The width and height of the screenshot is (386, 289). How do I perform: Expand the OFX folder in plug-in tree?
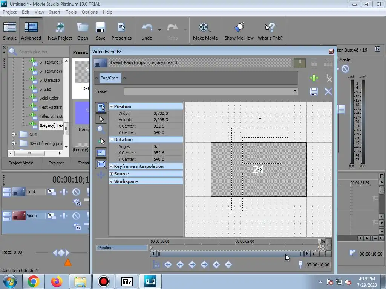[x=13, y=134]
